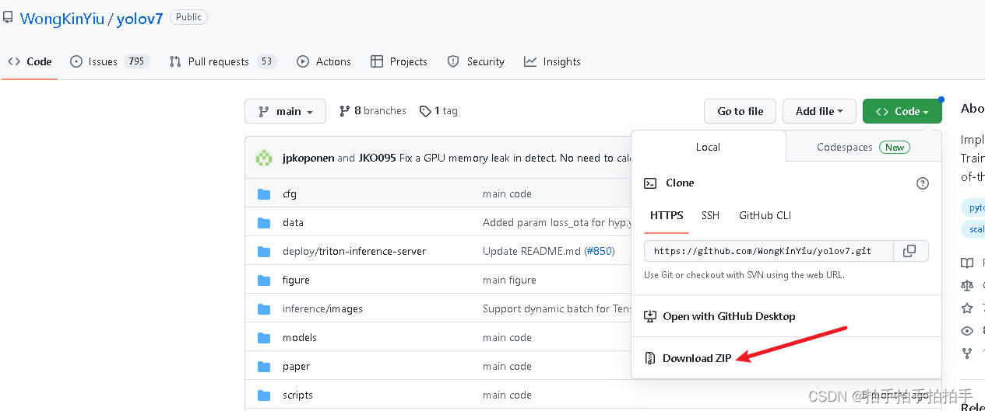Go to the Actions tab
The height and width of the screenshot is (411, 985).
[324, 61]
